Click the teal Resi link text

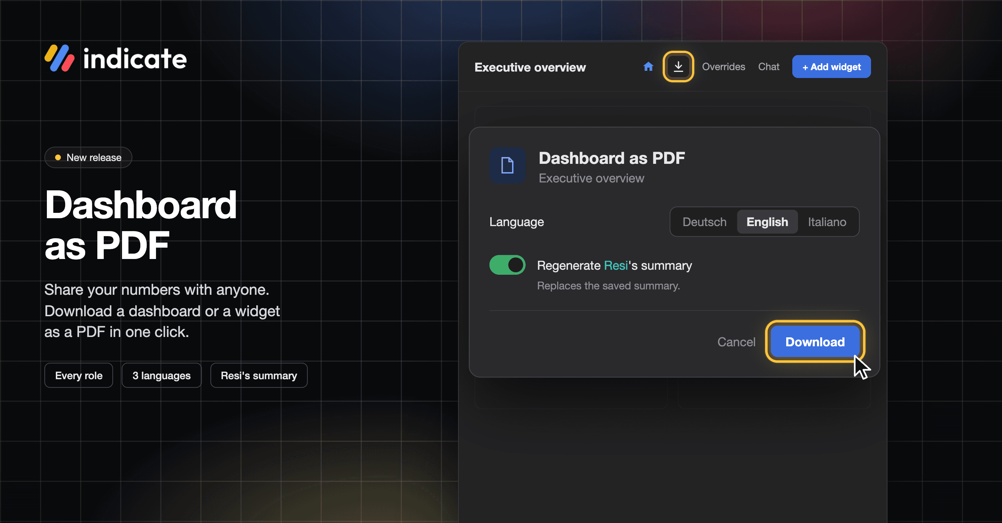(616, 265)
